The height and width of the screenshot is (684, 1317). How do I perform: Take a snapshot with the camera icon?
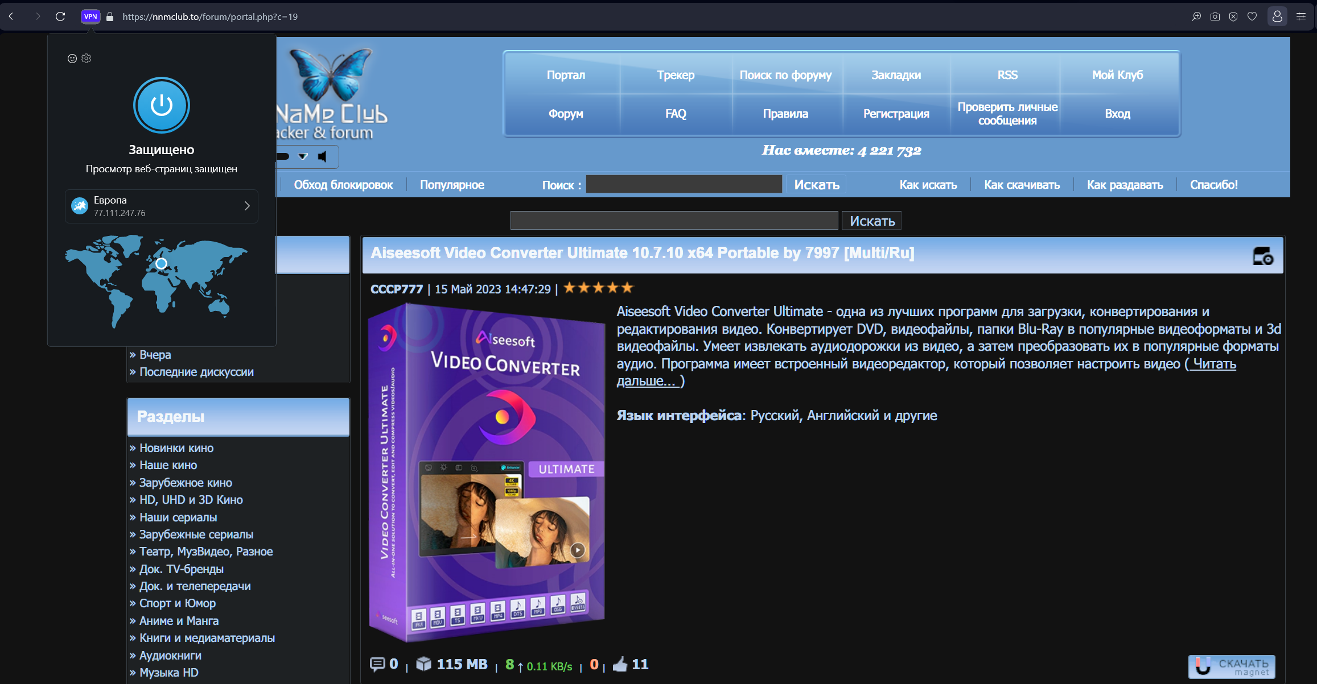tap(1215, 16)
